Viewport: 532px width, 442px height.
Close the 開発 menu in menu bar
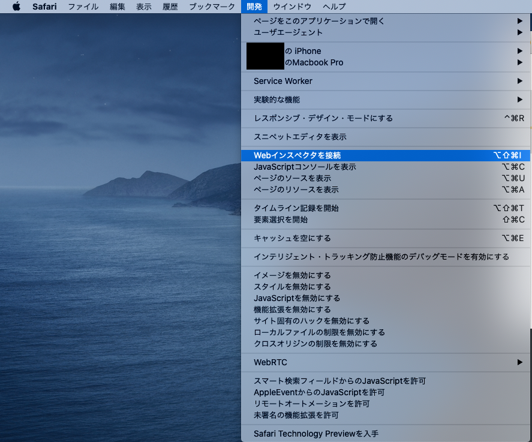pos(254,7)
